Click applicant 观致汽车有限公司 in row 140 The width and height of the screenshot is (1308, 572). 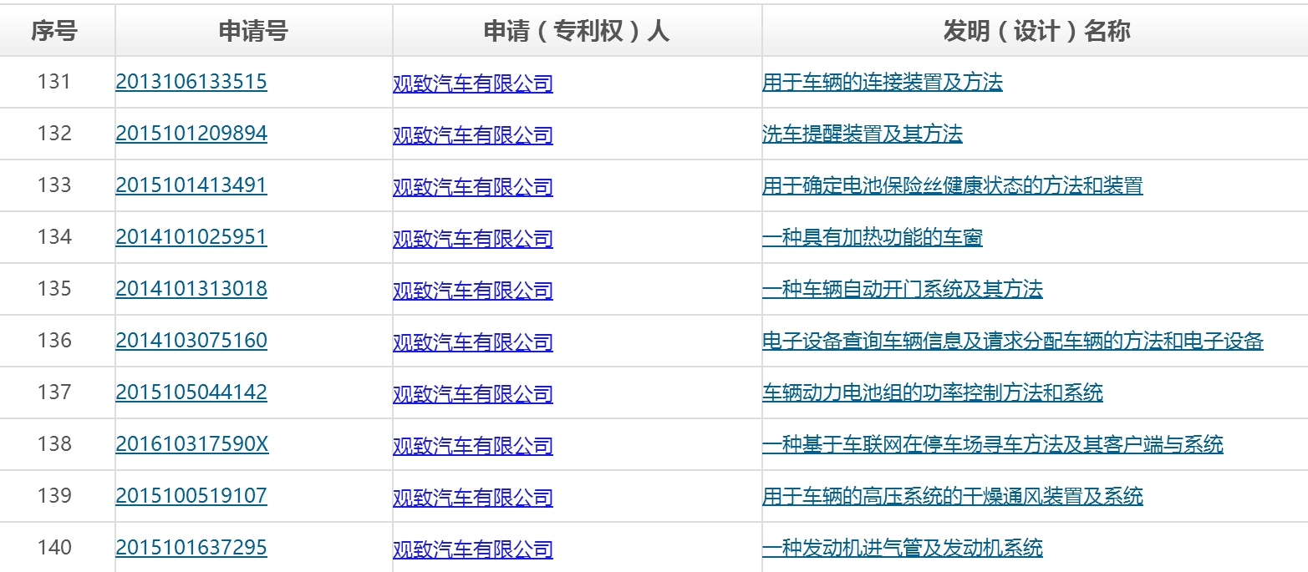pyautogui.click(x=473, y=549)
